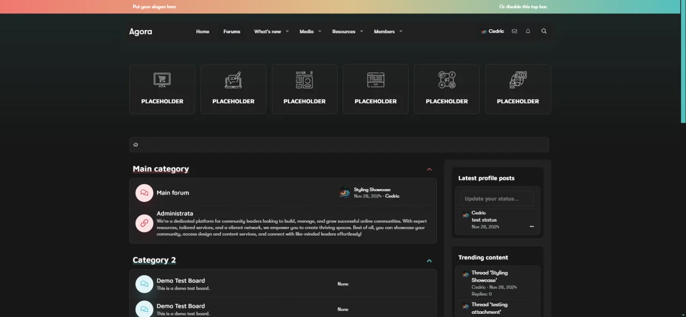Expand the What's new dropdown arrow

pyautogui.click(x=287, y=32)
